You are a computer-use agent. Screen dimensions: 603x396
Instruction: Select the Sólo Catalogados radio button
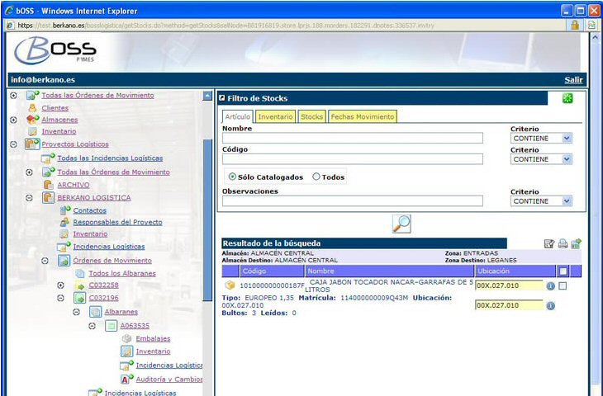(x=232, y=177)
